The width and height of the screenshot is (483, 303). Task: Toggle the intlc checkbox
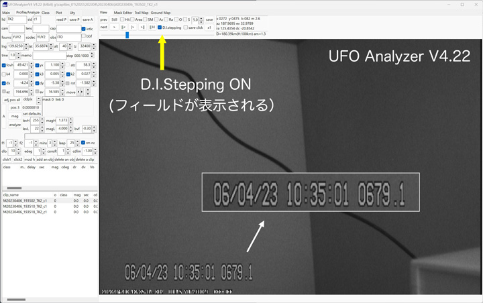pos(83,29)
